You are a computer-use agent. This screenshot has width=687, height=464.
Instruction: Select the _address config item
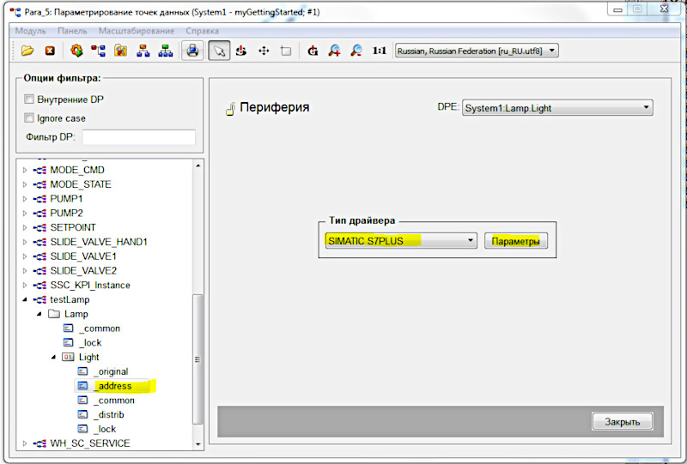click(x=115, y=386)
